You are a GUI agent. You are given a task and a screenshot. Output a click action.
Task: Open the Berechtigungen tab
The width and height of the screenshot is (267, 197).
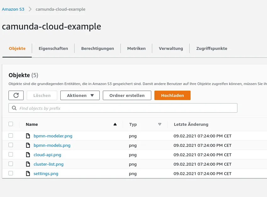pyautogui.click(x=97, y=48)
